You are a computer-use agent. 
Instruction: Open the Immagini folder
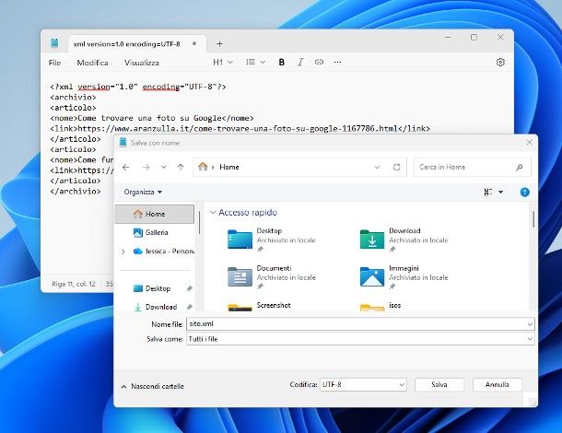(404, 276)
